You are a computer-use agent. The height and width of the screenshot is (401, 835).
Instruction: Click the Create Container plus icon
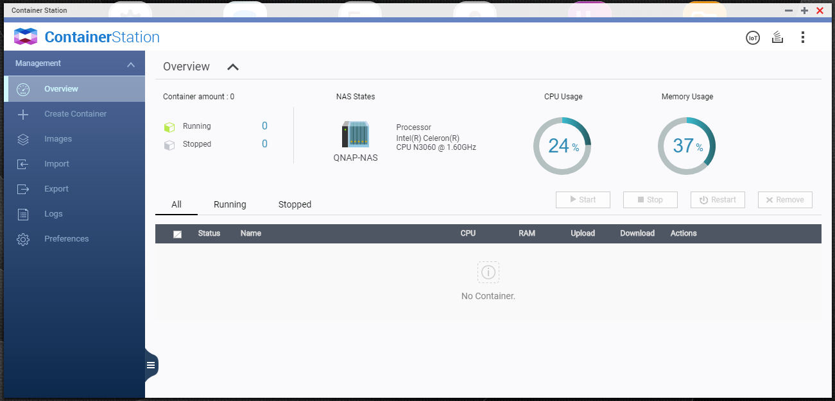point(23,114)
